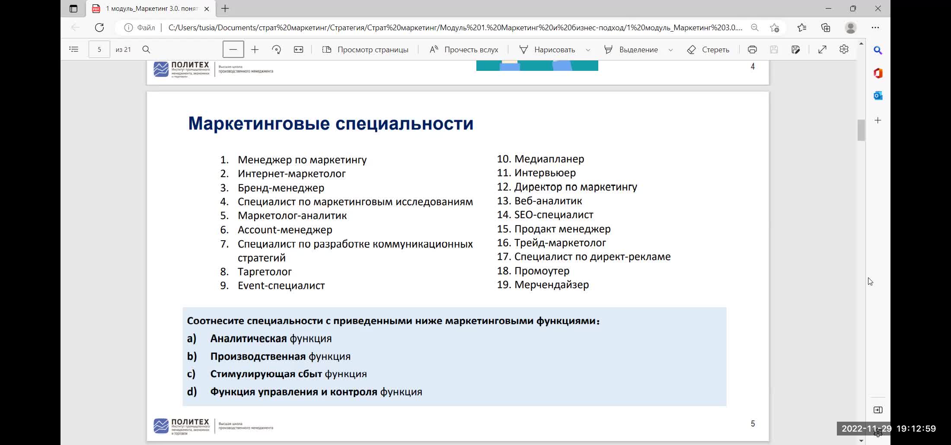Click heading 'Маркетинговые специальности'

coord(331,124)
